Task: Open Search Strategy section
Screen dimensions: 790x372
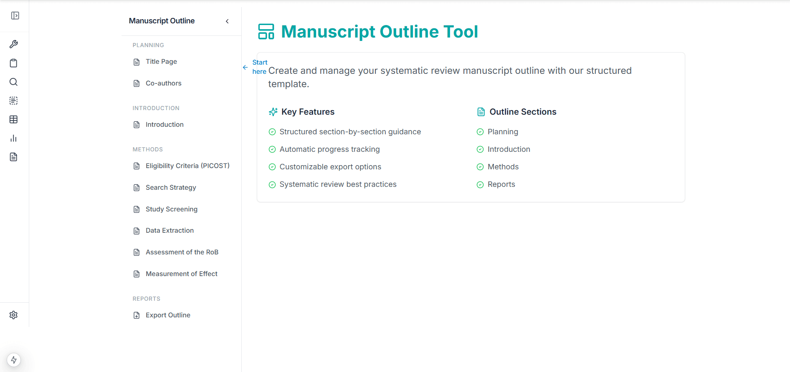Action: click(x=170, y=188)
